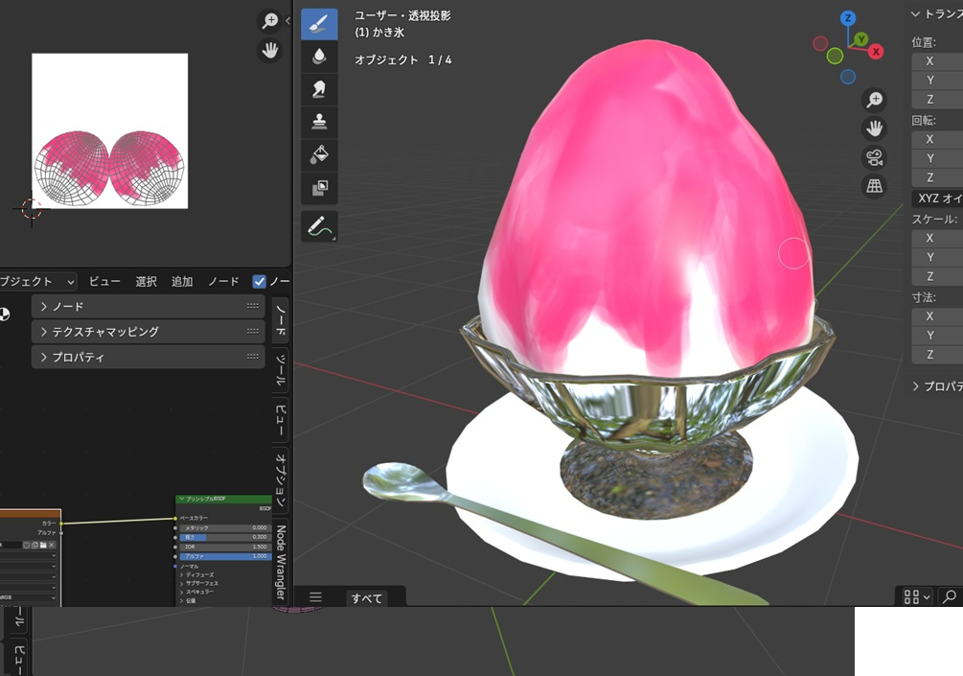Screen dimensions: 963x676
Task: Click the 位置 X field
Action: (937, 60)
